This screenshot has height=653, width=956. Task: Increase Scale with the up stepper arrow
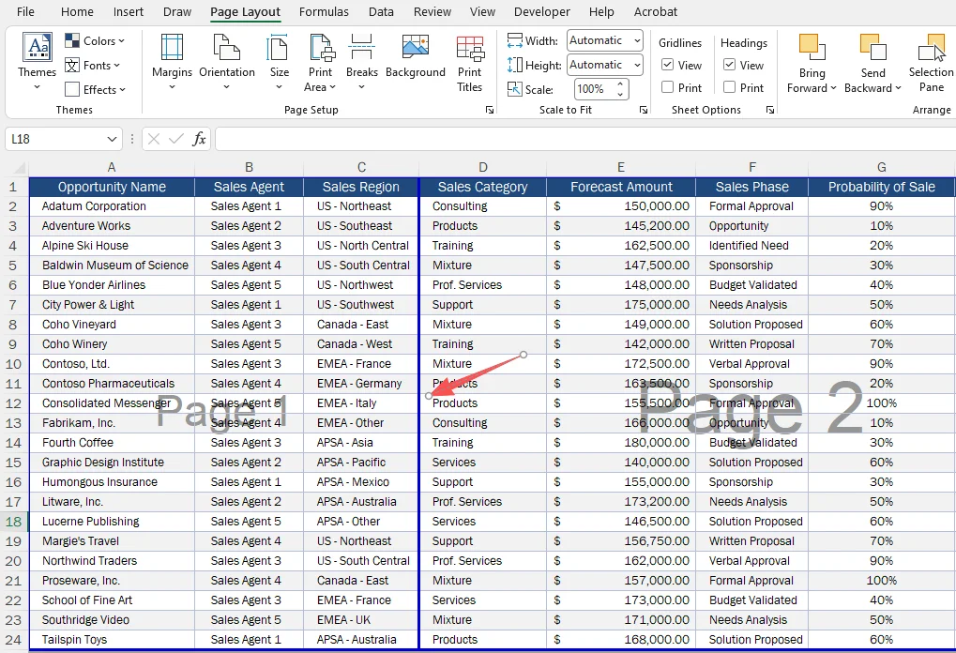[x=620, y=84]
